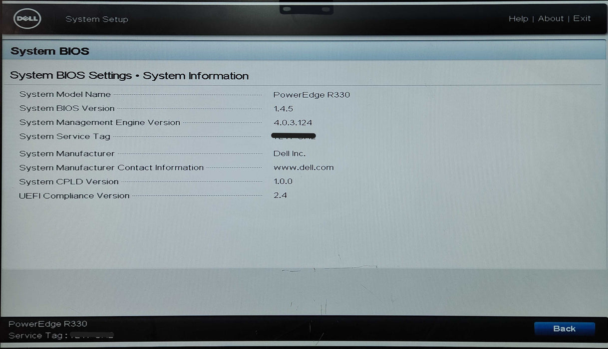Select the CPLD version value 1.0.0
The width and height of the screenshot is (608, 349).
(x=283, y=181)
